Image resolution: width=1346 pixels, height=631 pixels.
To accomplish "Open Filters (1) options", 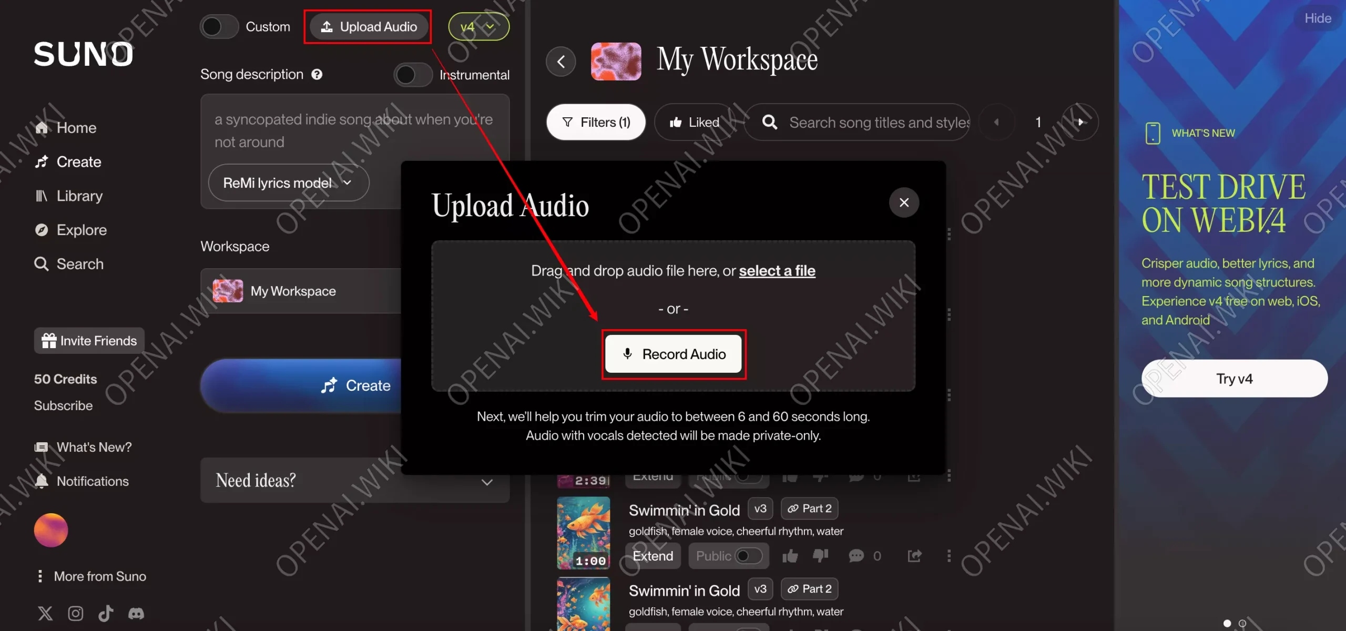I will [x=596, y=122].
